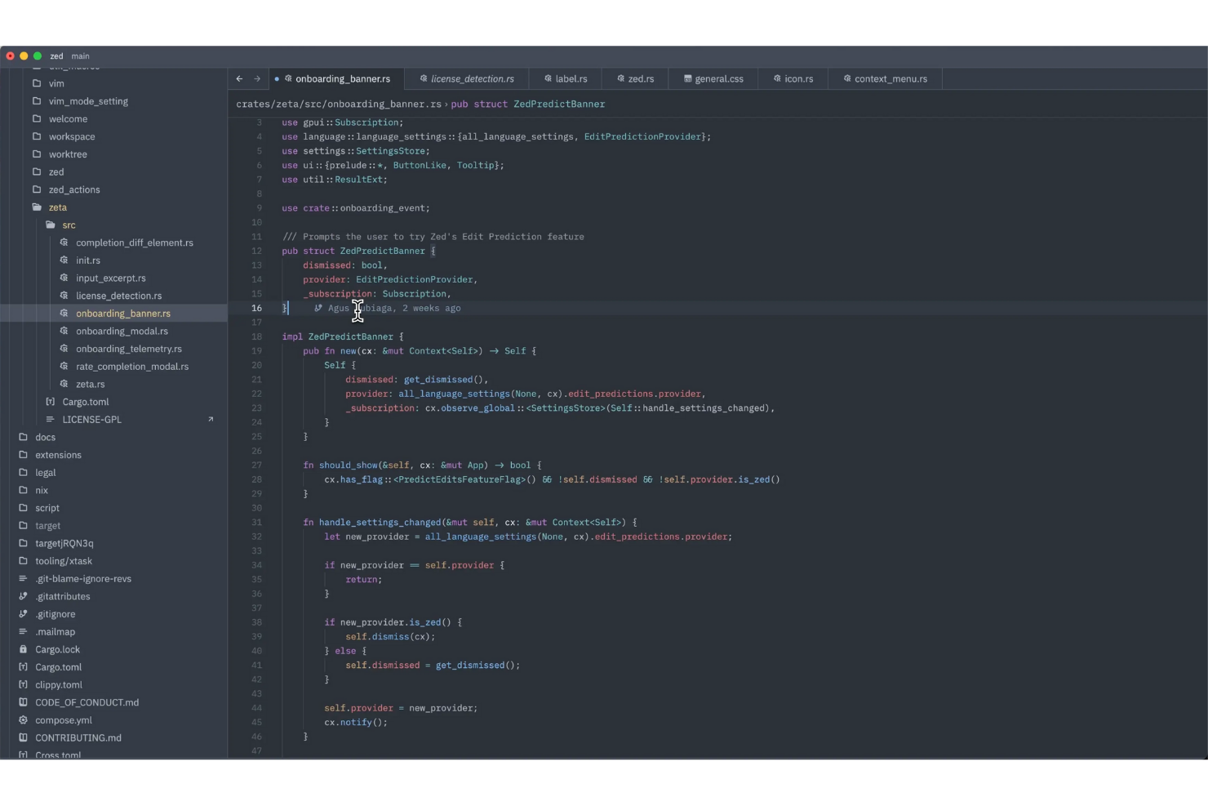Click the folder icon next to zeta

coord(37,207)
